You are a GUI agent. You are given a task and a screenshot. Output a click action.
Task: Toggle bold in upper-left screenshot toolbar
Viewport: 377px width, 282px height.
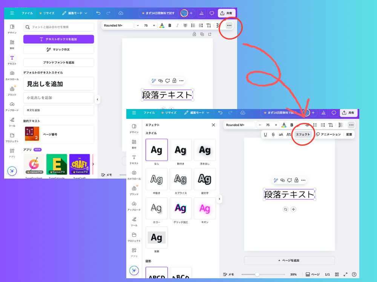[x=170, y=26]
